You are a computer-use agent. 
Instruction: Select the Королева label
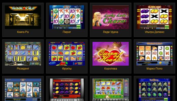pos(111,68)
